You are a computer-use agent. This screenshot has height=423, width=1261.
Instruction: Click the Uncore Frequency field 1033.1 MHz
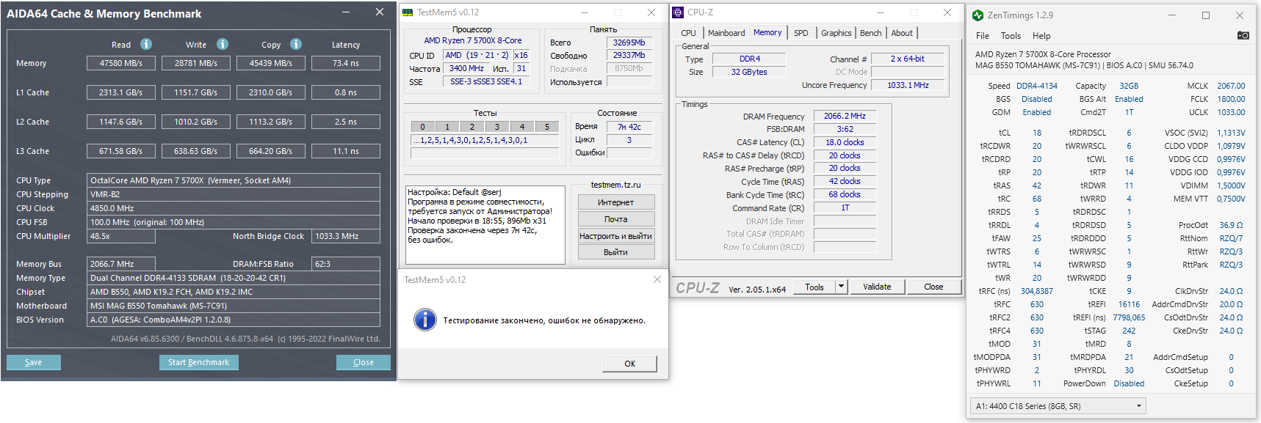(908, 85)
